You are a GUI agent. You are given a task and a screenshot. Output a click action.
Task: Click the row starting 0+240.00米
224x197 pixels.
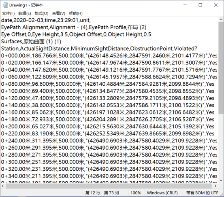coord(109,141)
